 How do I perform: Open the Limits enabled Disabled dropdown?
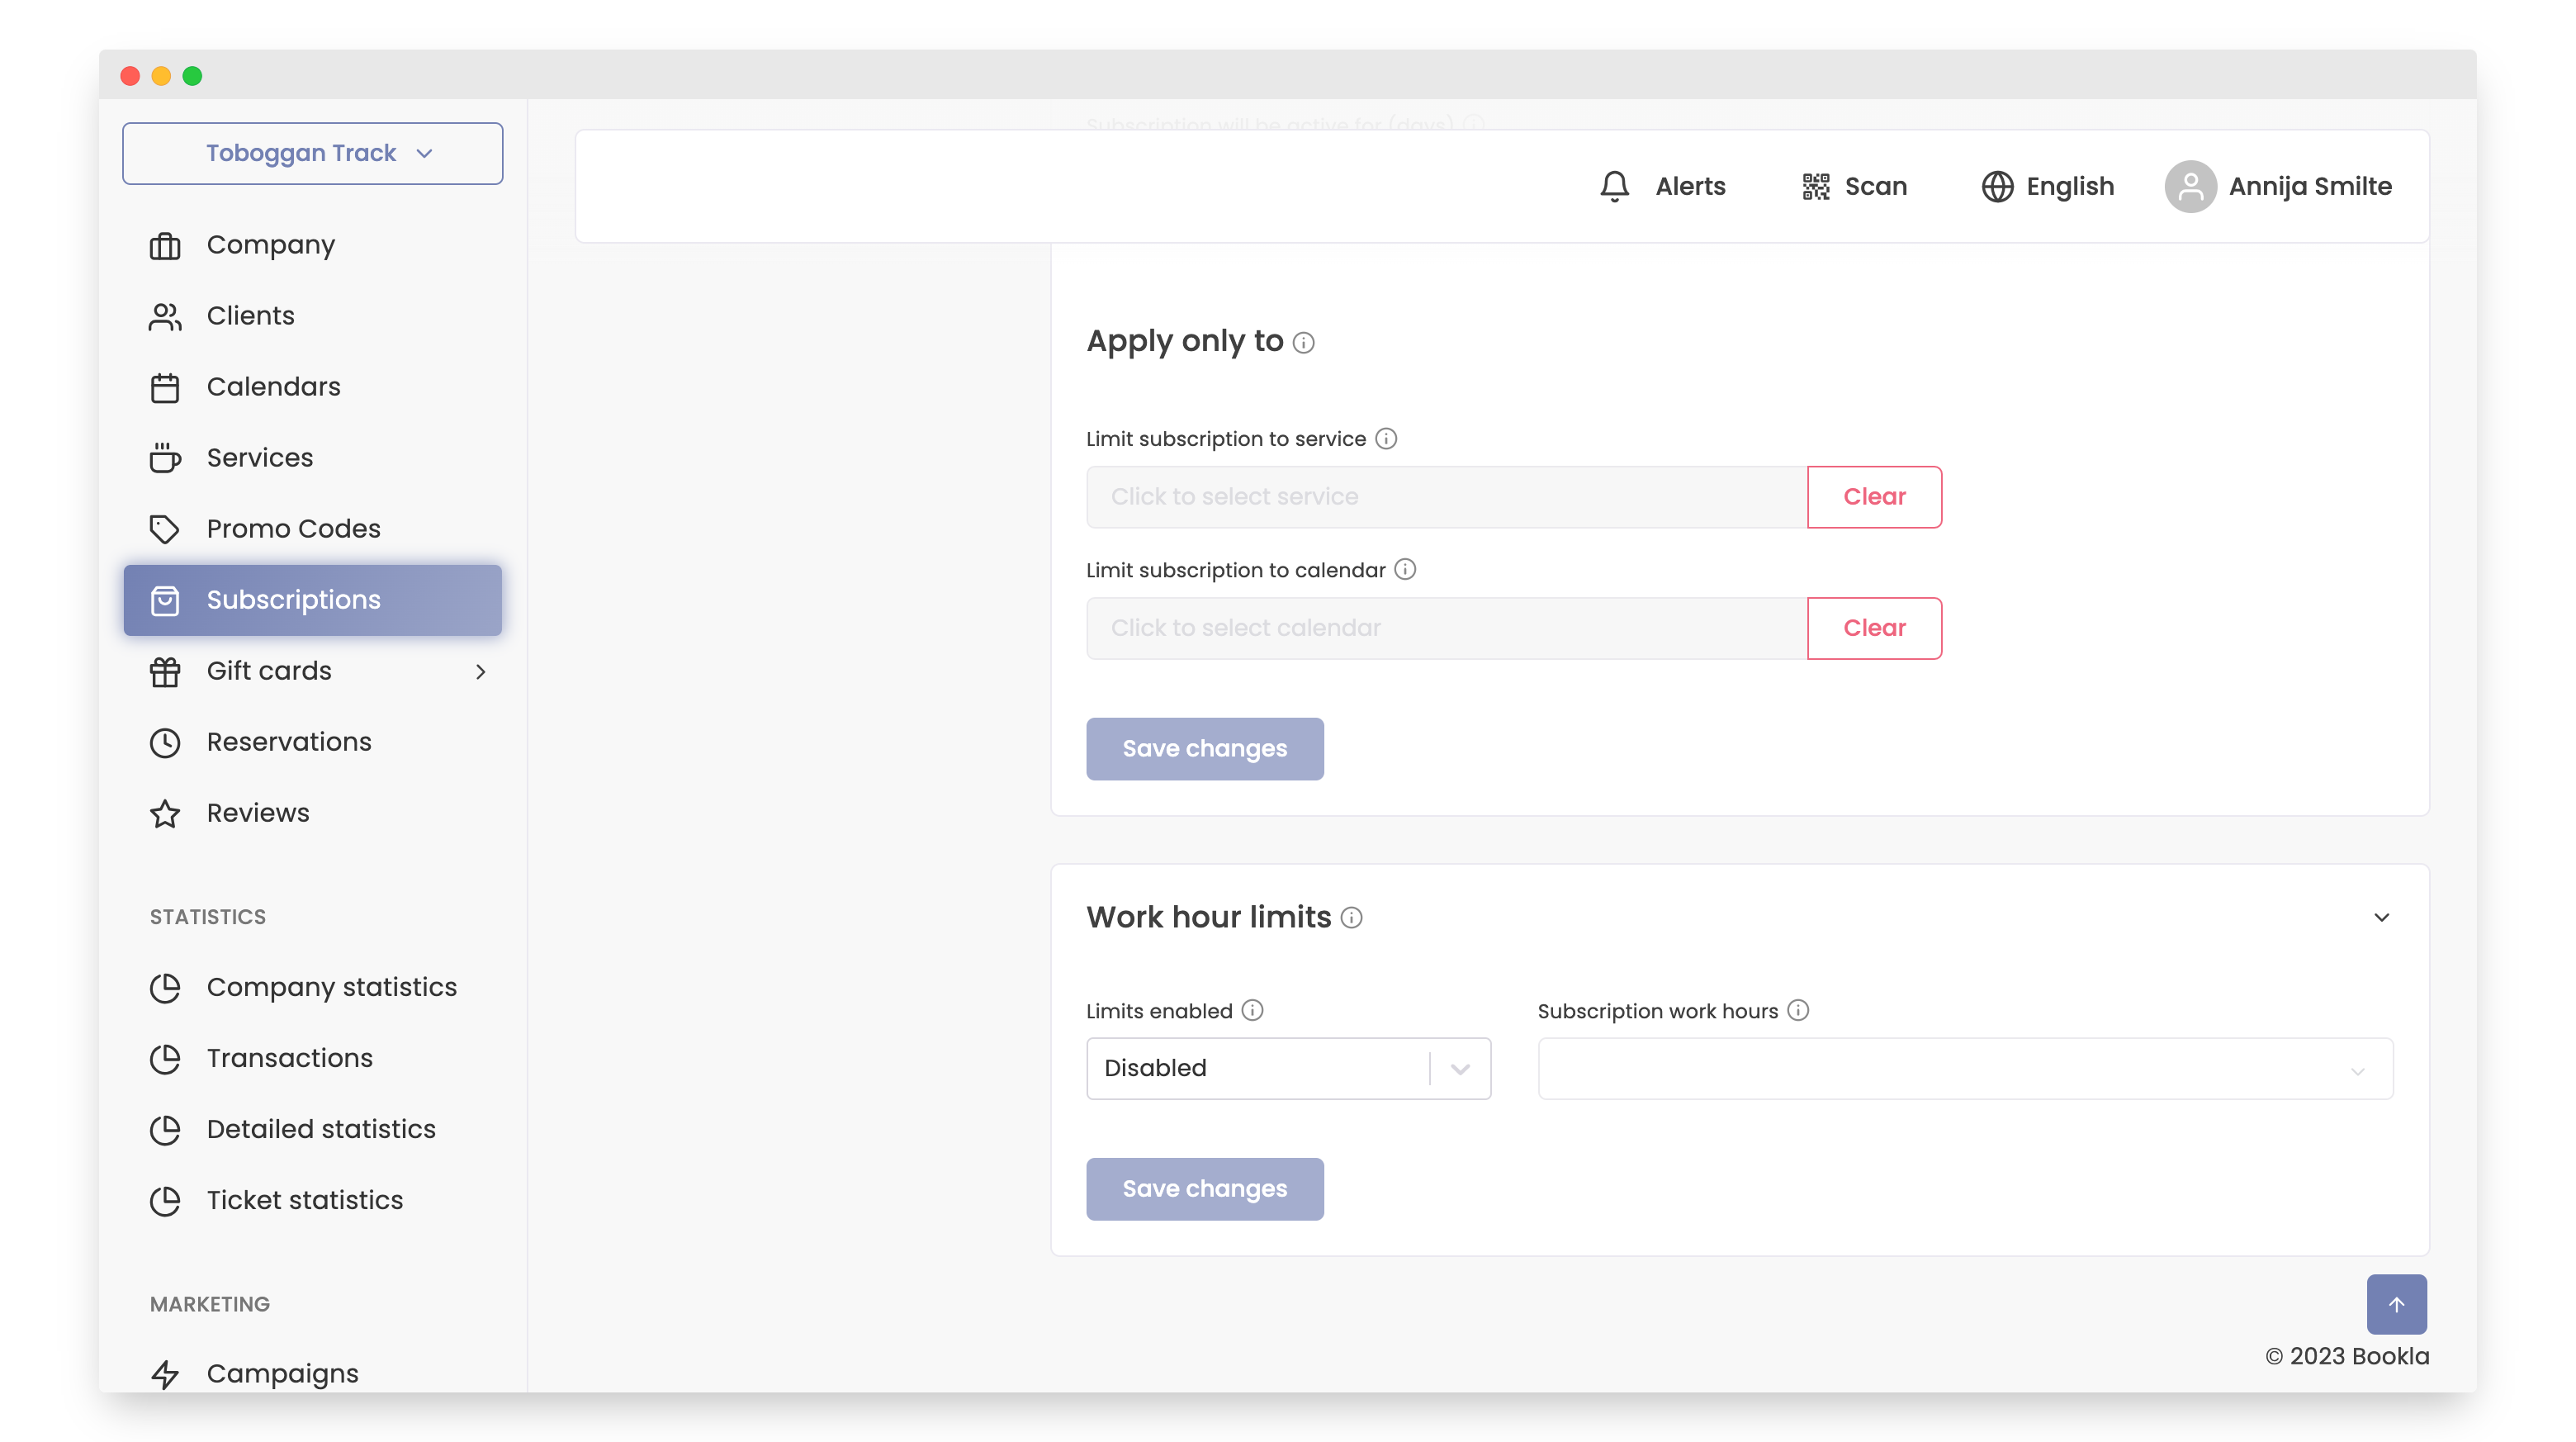pos(1287,1069)
